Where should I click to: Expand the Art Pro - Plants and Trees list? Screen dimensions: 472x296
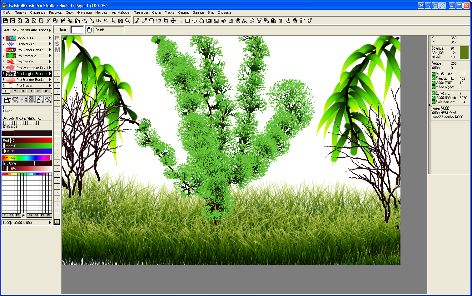(50, 30)
